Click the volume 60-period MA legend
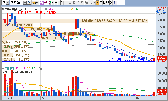The width and height of the screenshot is (168, 101). point(33,69)
